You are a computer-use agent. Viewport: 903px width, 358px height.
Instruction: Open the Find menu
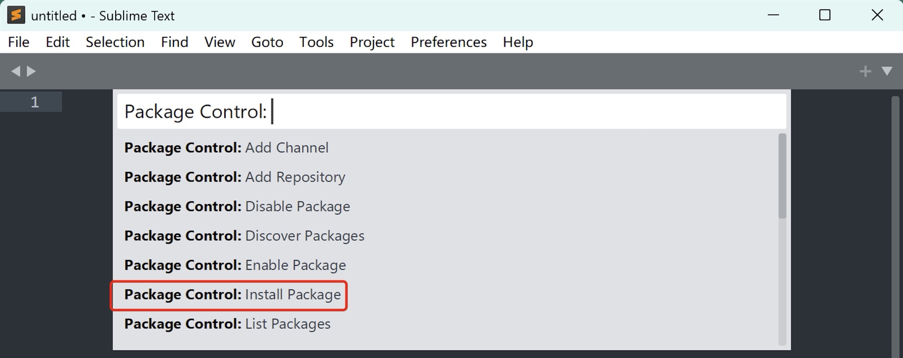point(175,42)
